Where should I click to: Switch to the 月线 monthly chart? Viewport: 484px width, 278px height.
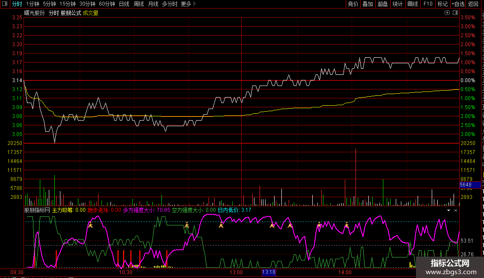(x=153, y=4)
